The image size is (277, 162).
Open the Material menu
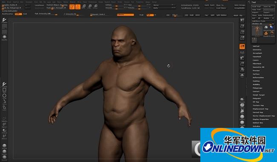72,2
